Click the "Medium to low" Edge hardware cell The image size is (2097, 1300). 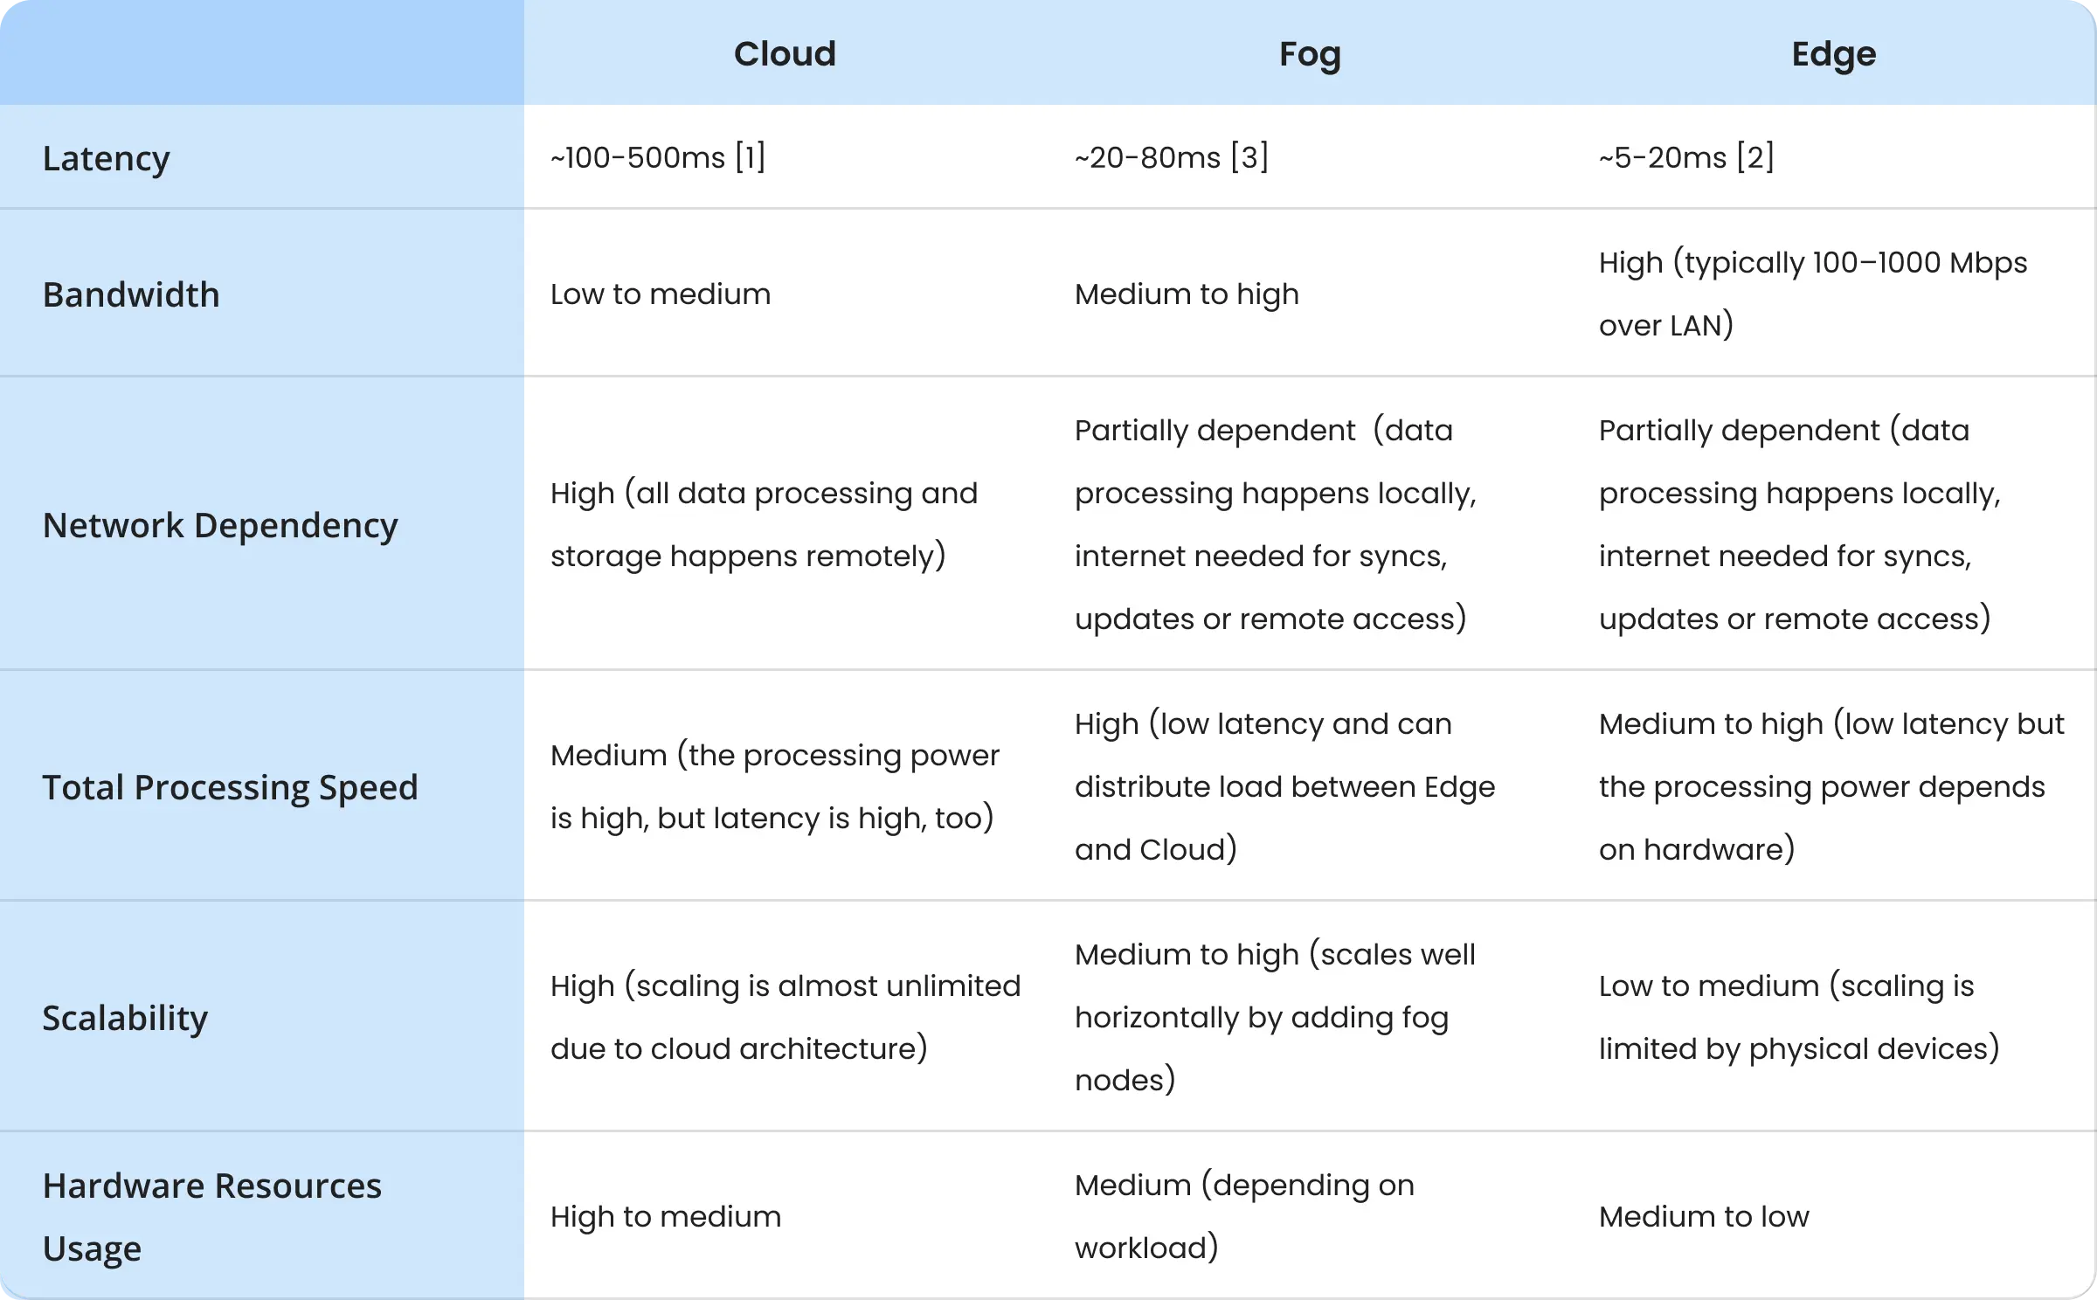click(1704, 1216)
